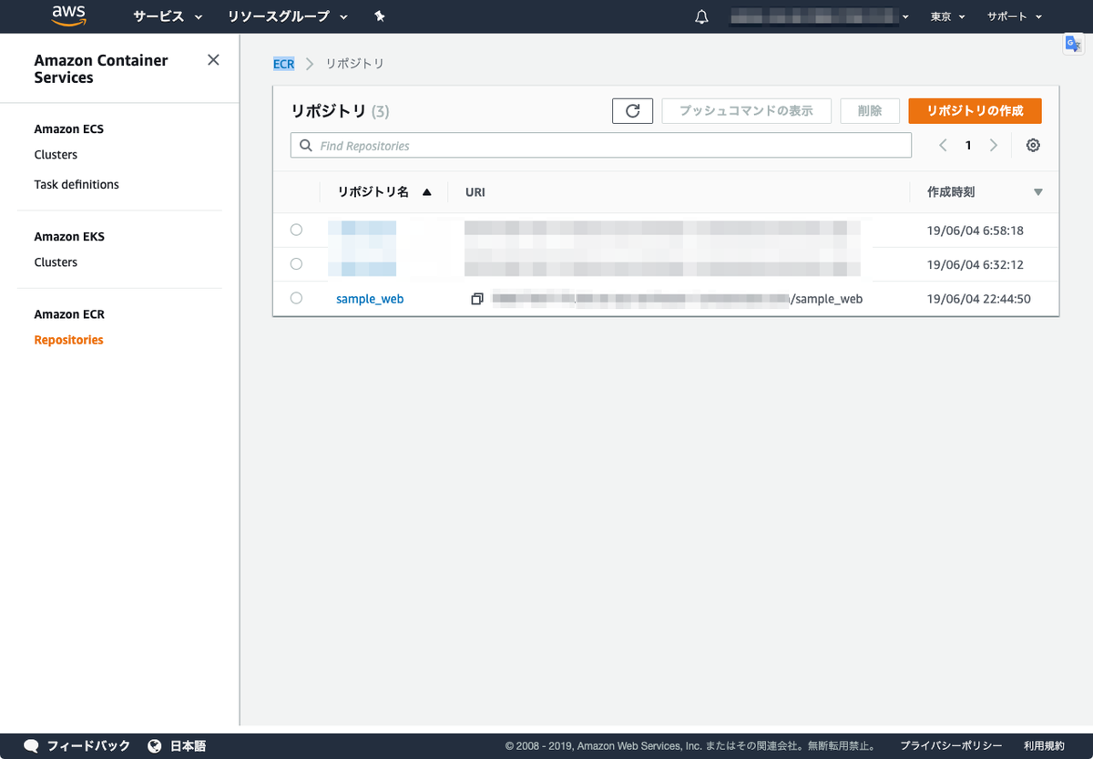Open the 東京 region dropdown
This screenshot has width=1093, height=759.
947,16
